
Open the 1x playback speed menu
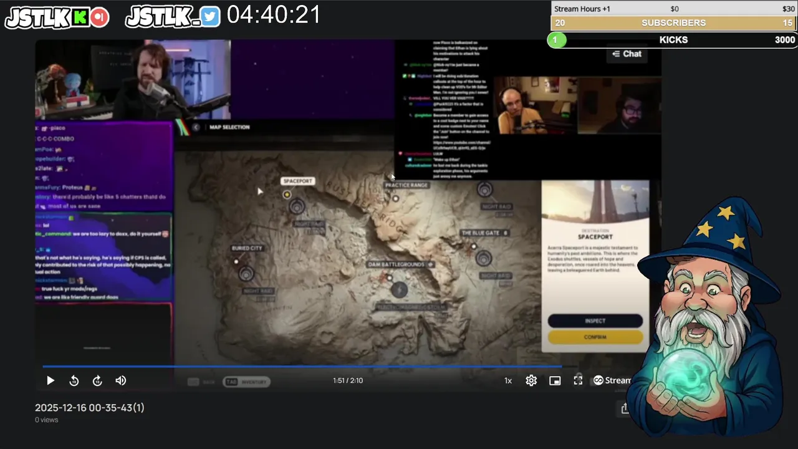(x=508, y=380)
